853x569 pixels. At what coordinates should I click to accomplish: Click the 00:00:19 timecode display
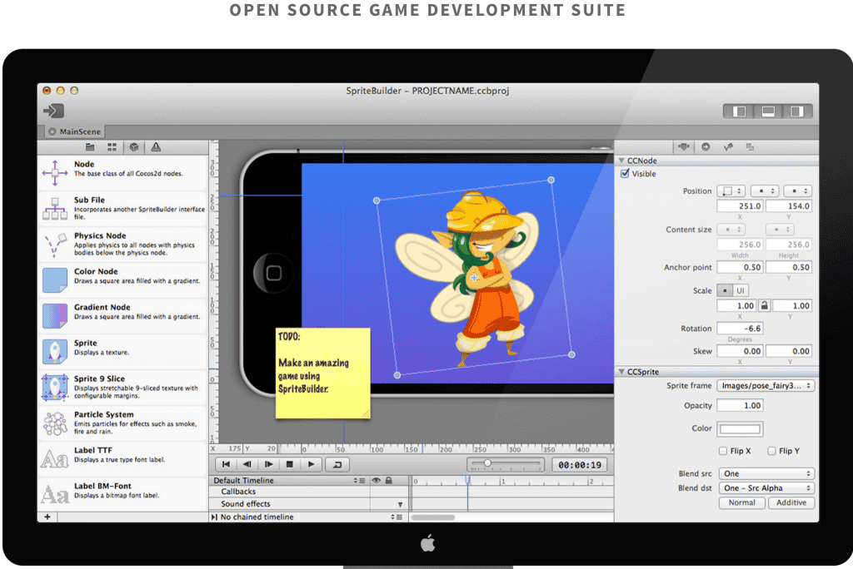[580, 465]
